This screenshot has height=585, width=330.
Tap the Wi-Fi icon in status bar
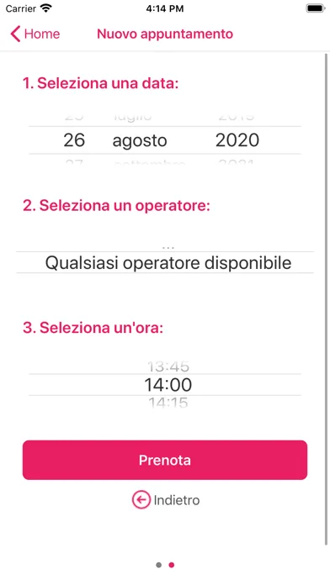point(46,8)
